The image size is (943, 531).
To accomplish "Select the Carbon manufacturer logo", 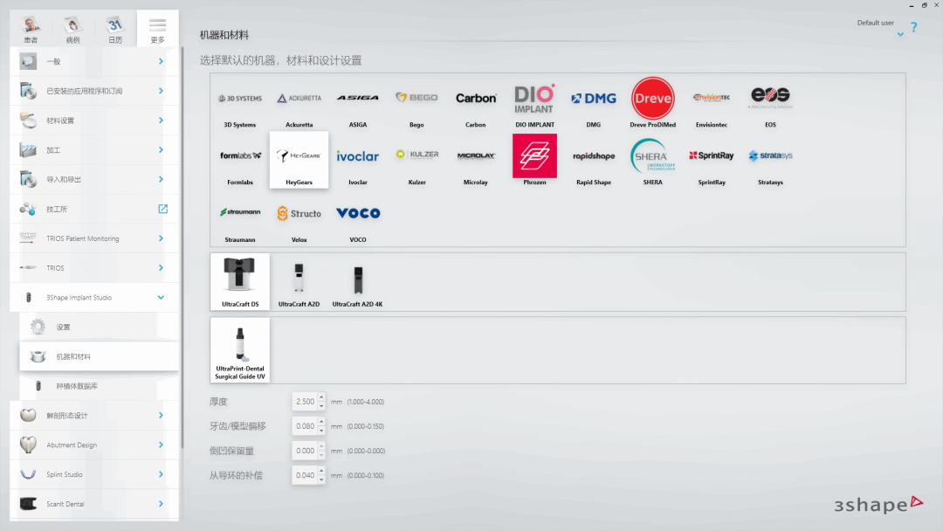I will [x=476, y=102].
